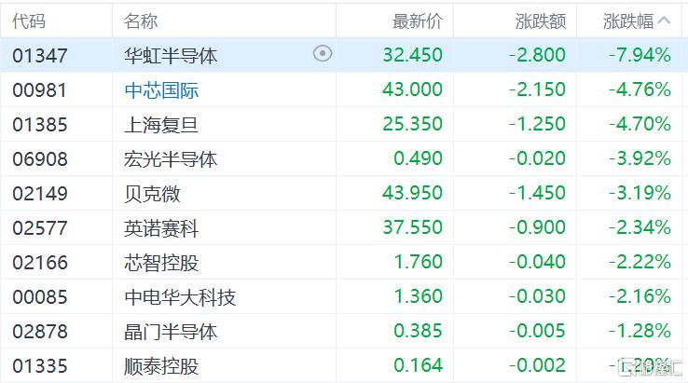Click the 名称 column header
Image resolution: width=688 pixels, height=383 pixels.
(x=141, y=21)
